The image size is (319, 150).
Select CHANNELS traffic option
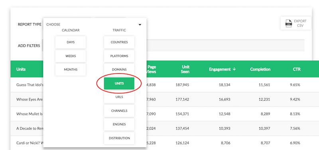pos(119,111)
